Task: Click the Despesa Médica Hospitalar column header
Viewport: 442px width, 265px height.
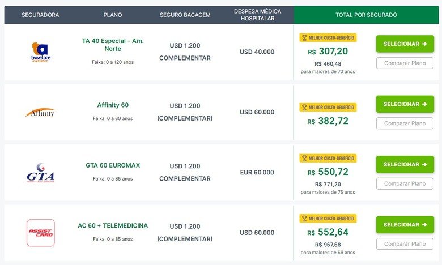Action: click(x=257, y=15)
